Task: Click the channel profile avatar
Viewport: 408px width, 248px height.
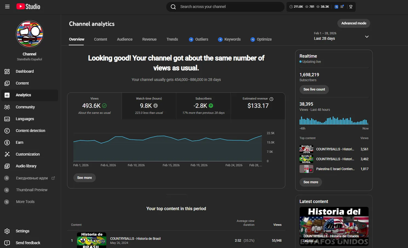Action: click(30, 34)
